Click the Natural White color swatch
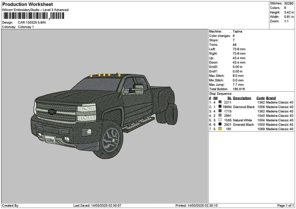The height and width of the screenshot is (209, 296). tap(220, 120)
